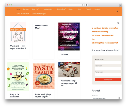Screen dimensions: 127x107
Task: Open Klankschalen op zondagmorgen 19 juli article
Action: tap(69, 83)
